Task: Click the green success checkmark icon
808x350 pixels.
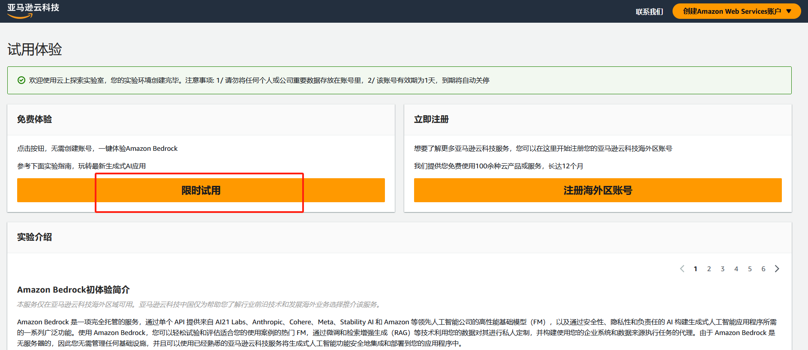Action: tap(21, 80)
